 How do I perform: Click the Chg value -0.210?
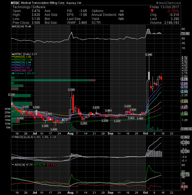[x=174, y=15]
